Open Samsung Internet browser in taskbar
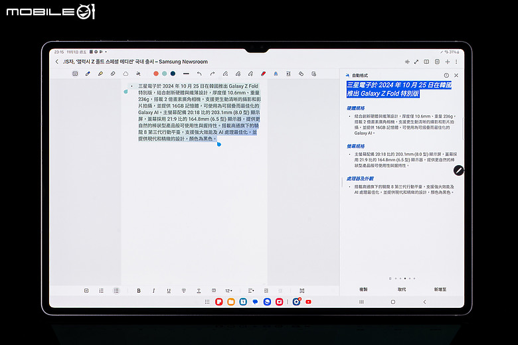The width and height of the screenshot is (518, 345). (267, 302)
